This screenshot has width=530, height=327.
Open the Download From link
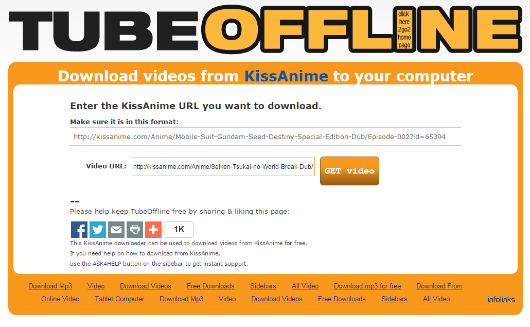pyautogui.click(x=439, y=286)
